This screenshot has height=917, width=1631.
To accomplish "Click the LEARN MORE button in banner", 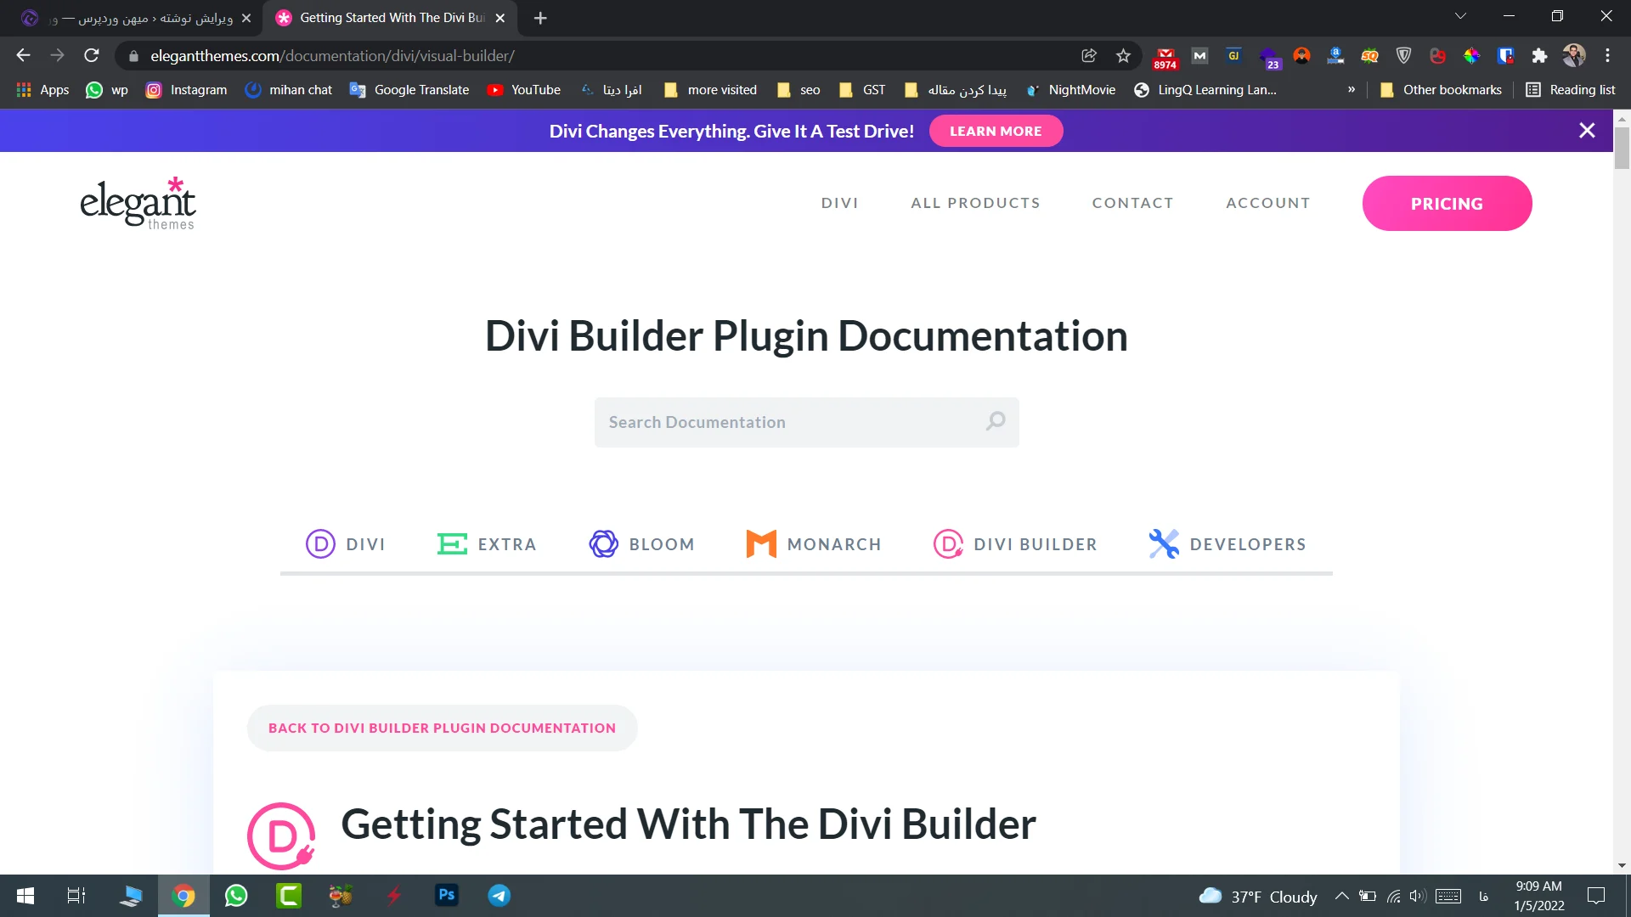I will (996, 131).
